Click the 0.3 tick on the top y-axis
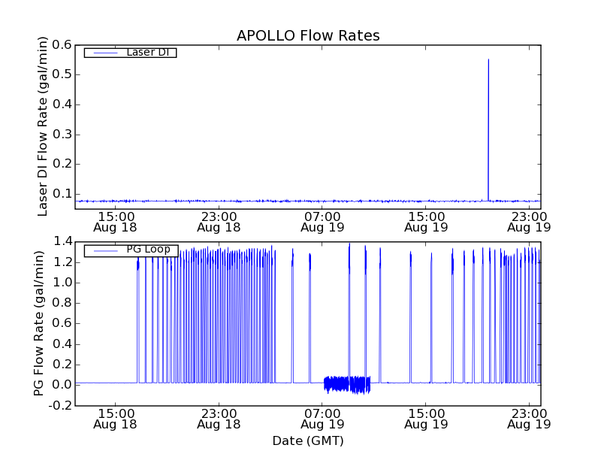Screen dimensions: 601x451 (62, 134)
